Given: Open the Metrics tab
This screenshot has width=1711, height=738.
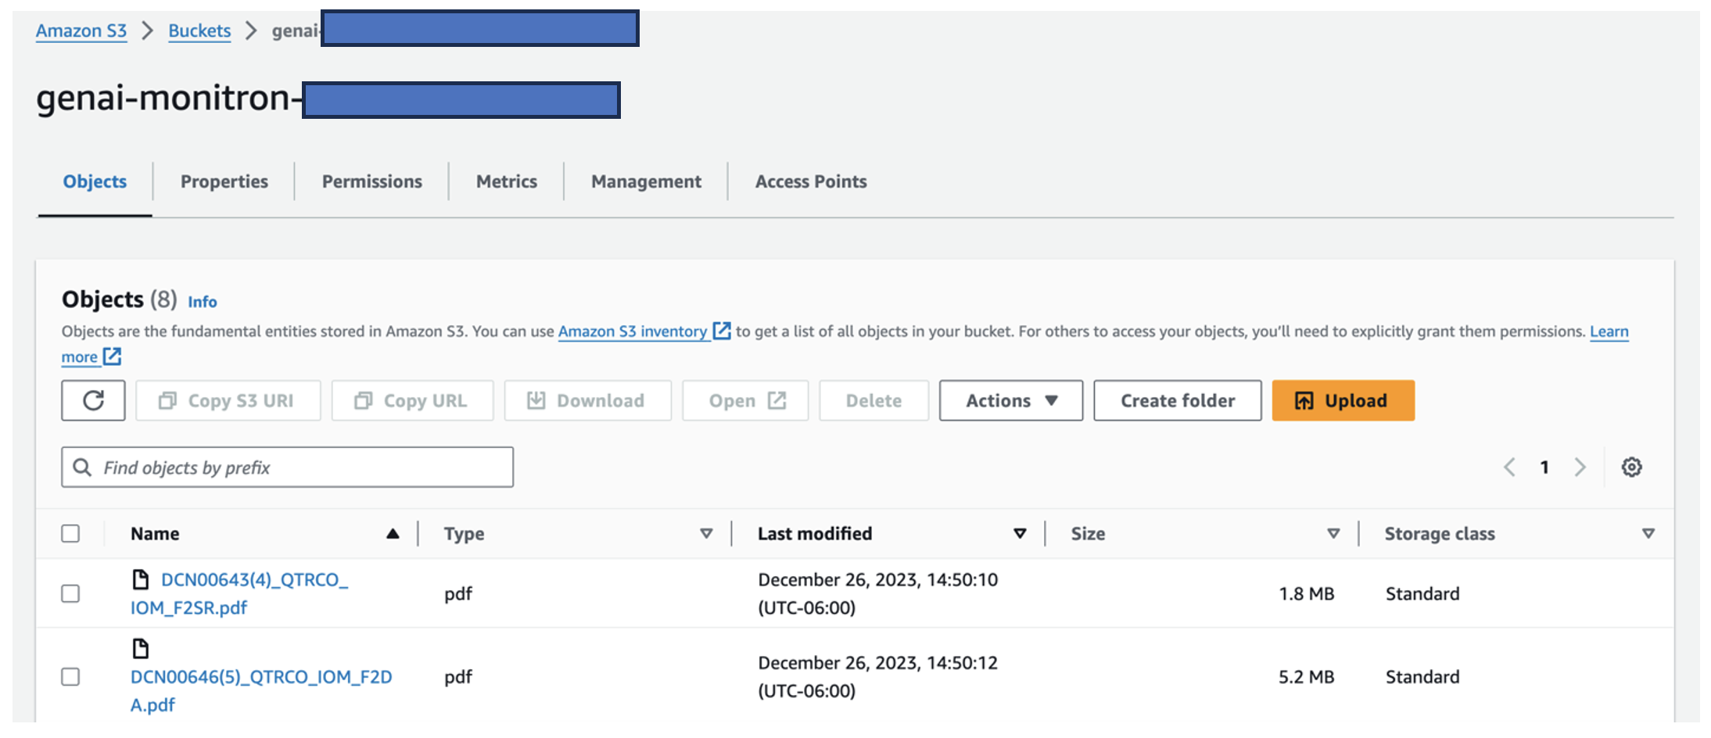Looking at the screenshot, I should click(506, 181).
